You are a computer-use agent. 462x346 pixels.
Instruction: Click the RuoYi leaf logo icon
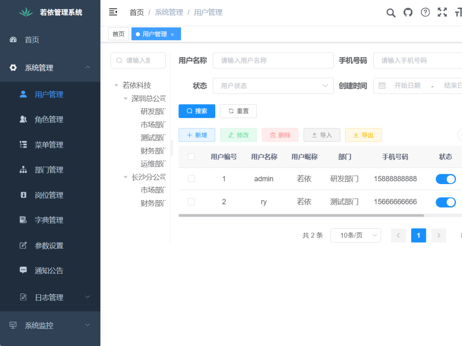[x=26, y=12]
